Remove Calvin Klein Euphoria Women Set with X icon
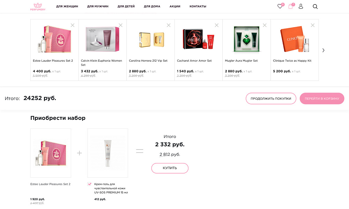The width and height of the screenshot is (349, 209). [120, 25]
